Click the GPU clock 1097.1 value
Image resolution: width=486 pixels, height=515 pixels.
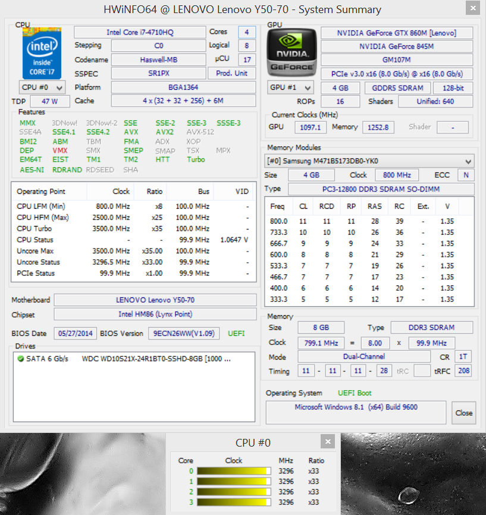pyautogui.click(x=311, y=127)
